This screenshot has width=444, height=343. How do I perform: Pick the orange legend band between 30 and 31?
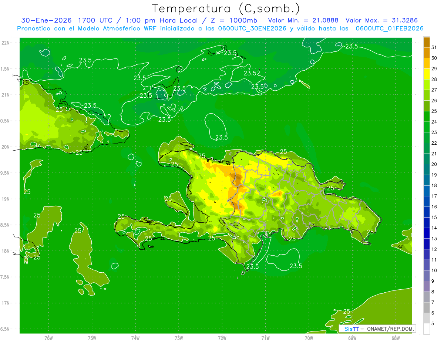(x=427, y=53)
